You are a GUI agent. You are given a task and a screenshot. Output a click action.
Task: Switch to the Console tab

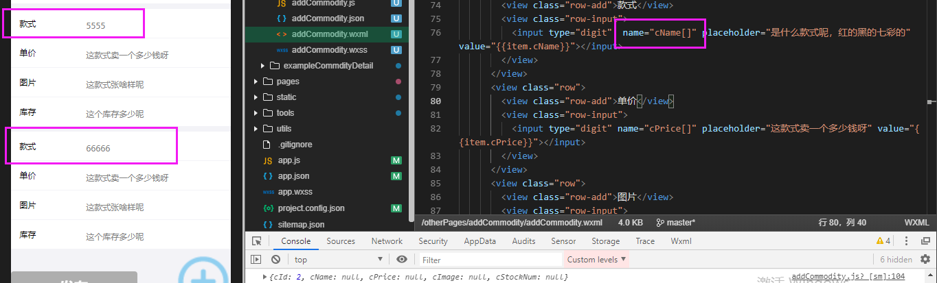(295, 241)
